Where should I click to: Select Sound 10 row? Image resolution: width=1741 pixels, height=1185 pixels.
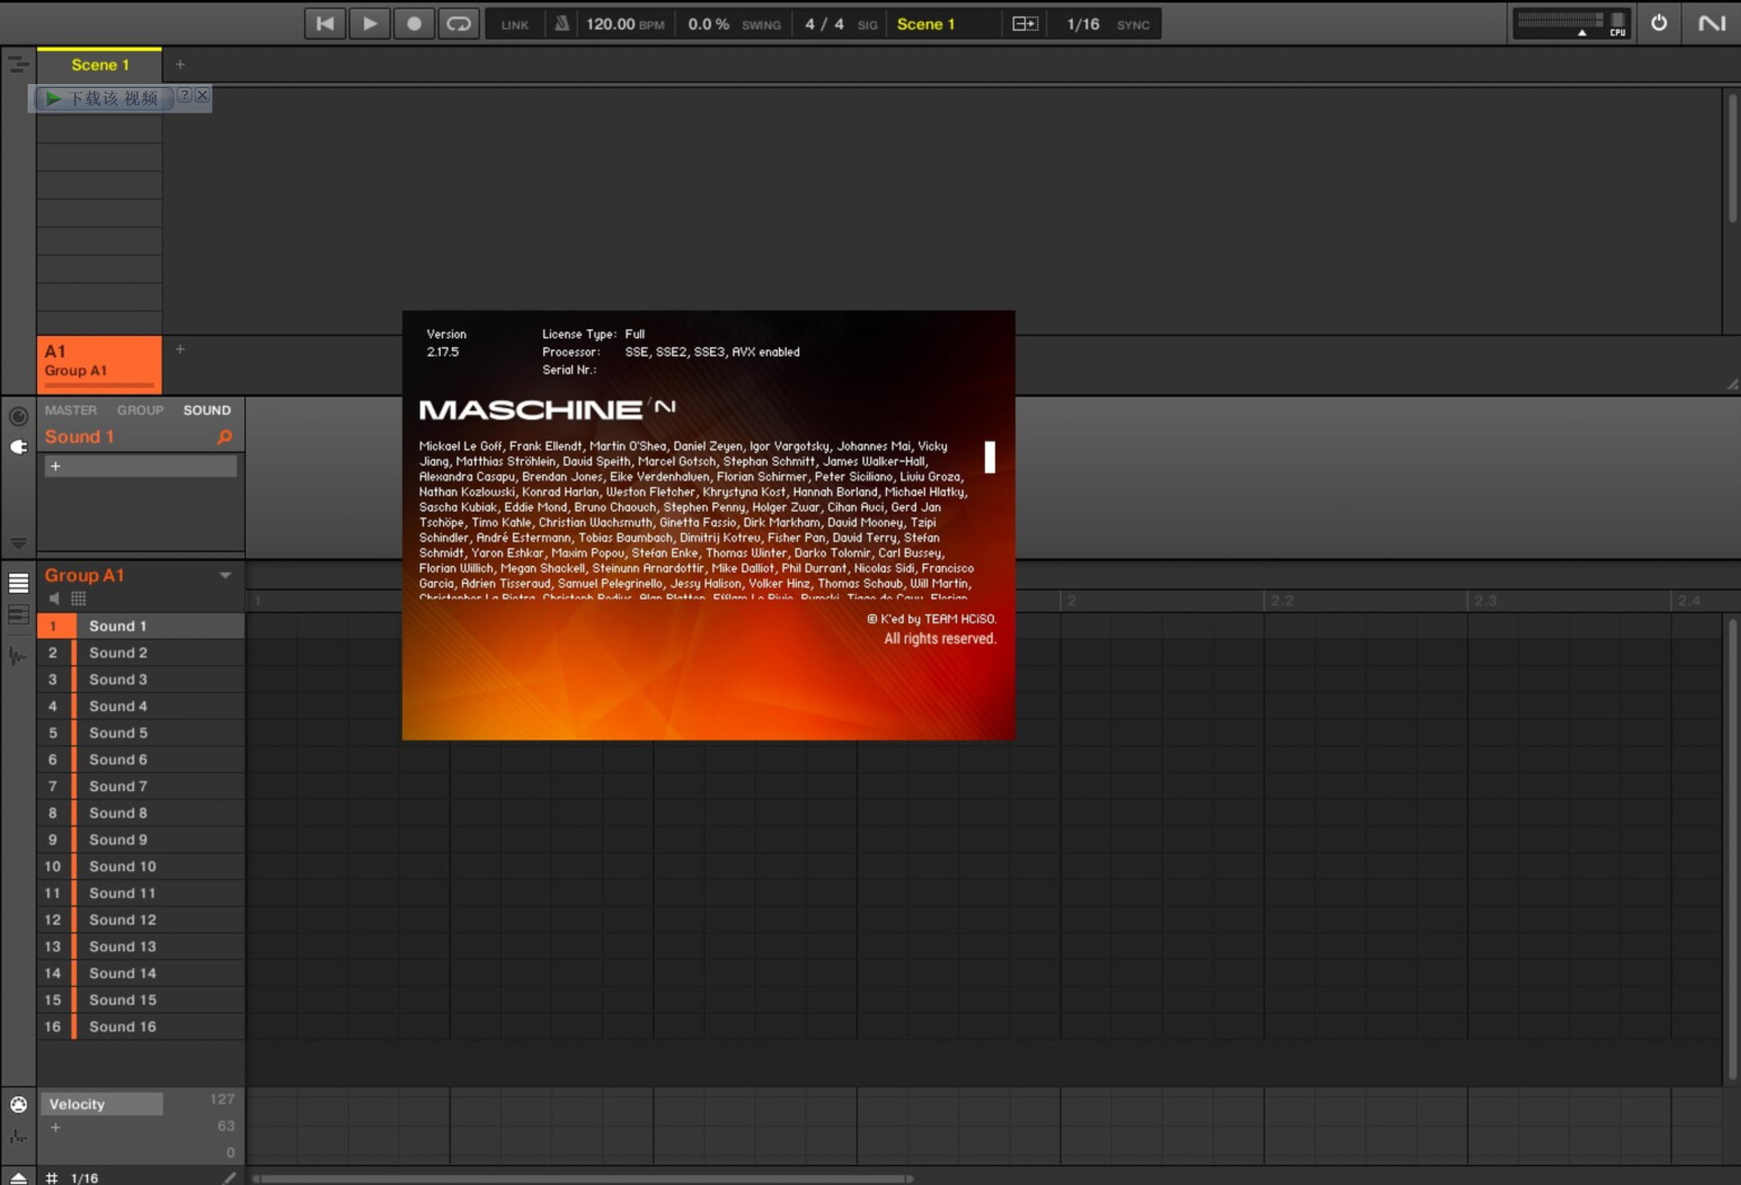141,866
